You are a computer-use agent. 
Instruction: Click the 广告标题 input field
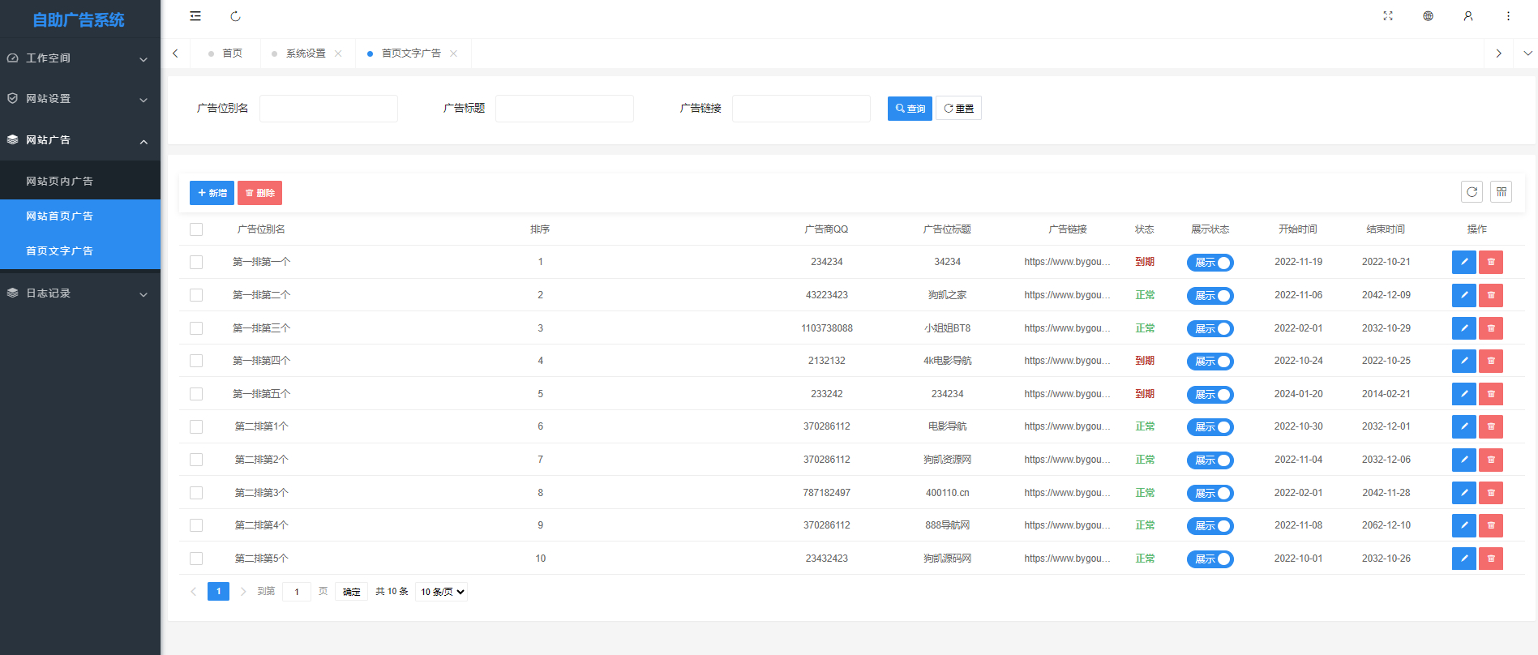[x=564, y=109]
